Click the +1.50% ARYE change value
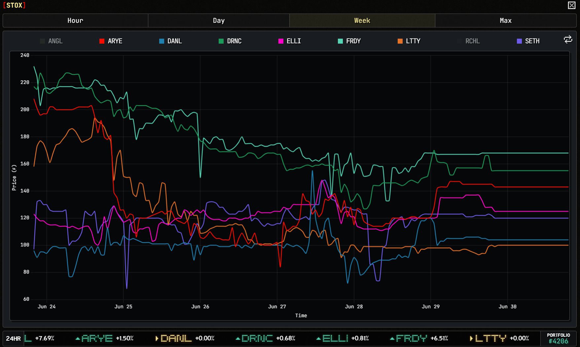The height and width of the screenshot is (347, 580). 125,338
